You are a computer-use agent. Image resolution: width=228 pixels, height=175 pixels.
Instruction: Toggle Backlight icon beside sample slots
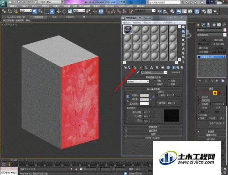tap(183, 31)
